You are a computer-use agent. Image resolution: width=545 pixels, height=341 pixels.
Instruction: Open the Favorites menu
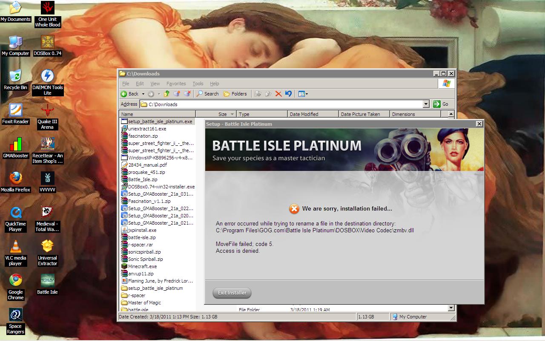coord(176,84)
